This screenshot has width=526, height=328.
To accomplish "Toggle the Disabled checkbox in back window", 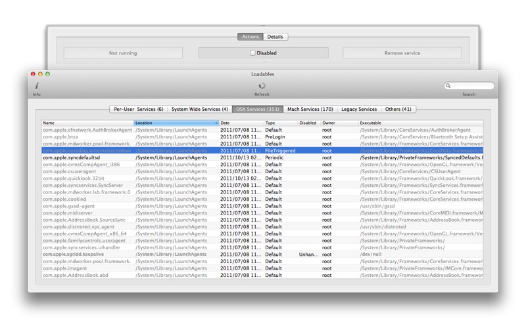I will pos(252,53).
